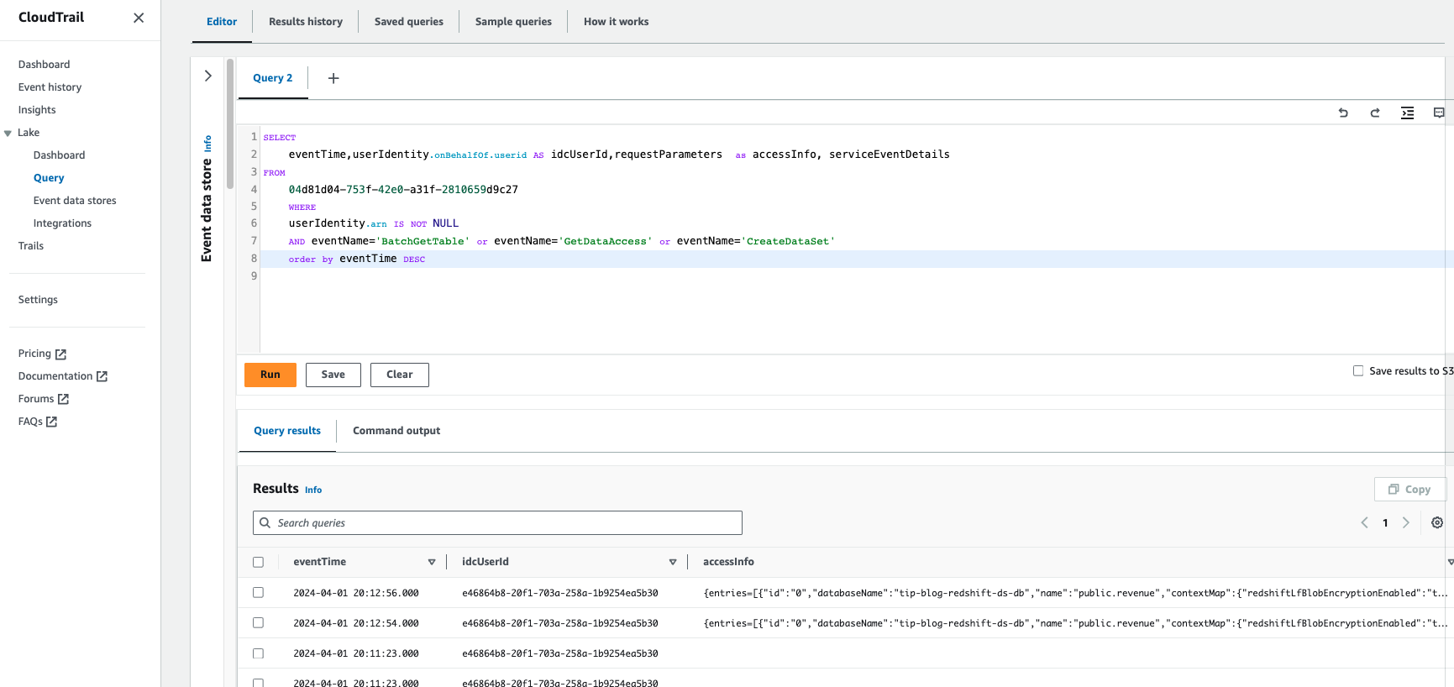Click the format query indent icon
This screenshot has width=1454, height=687.
(1407, 113)
